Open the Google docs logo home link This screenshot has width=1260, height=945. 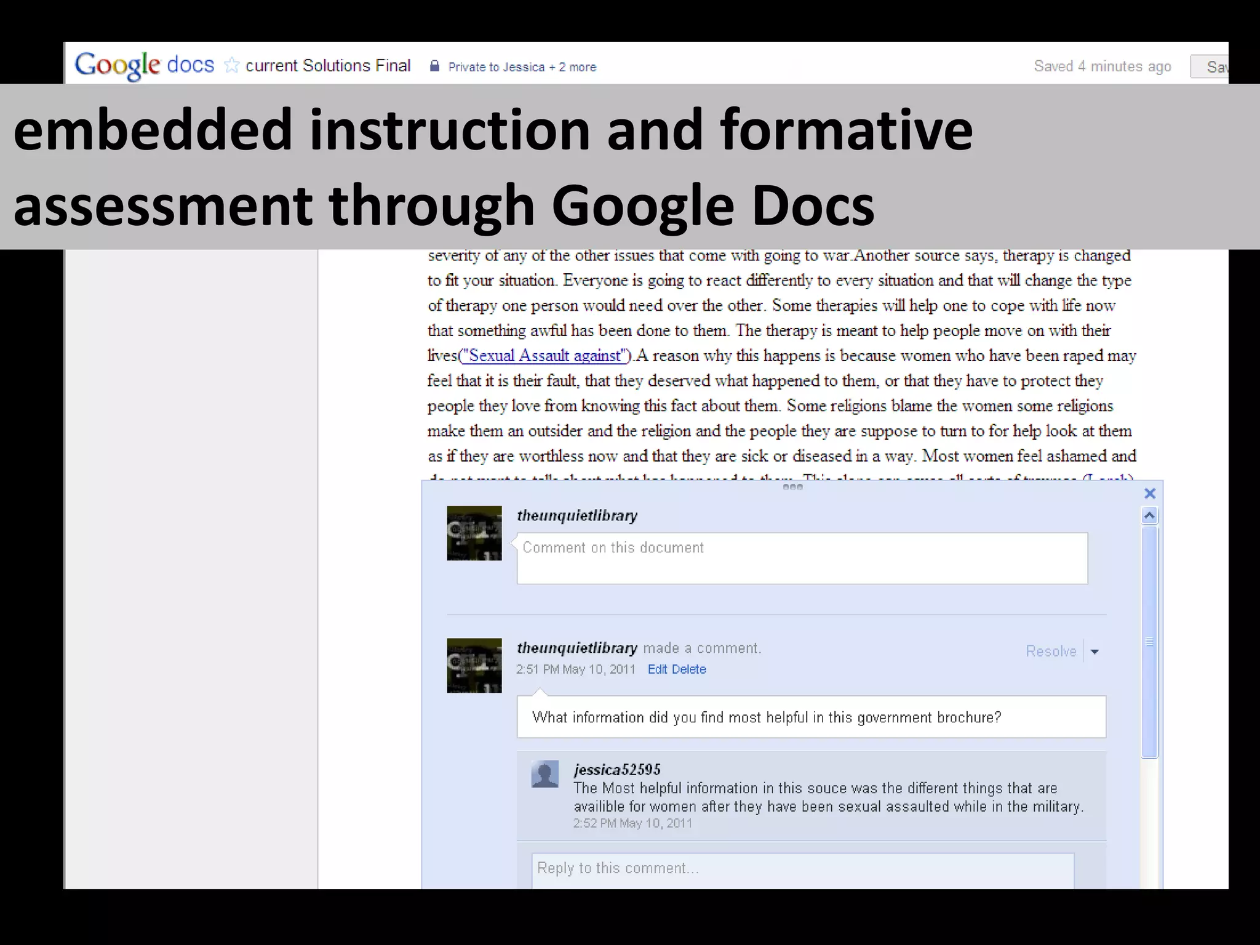tap(144, 65)
